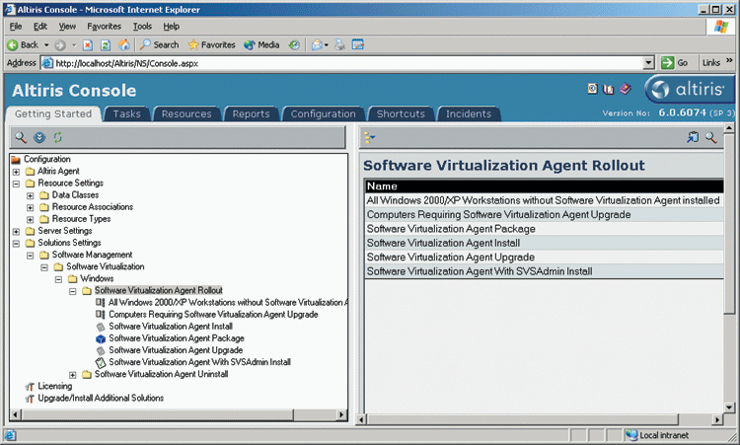Image resolution: width=740 pixels, height=445 pixels.
Task: Click the Back navigation button
Action: [23, 44]
